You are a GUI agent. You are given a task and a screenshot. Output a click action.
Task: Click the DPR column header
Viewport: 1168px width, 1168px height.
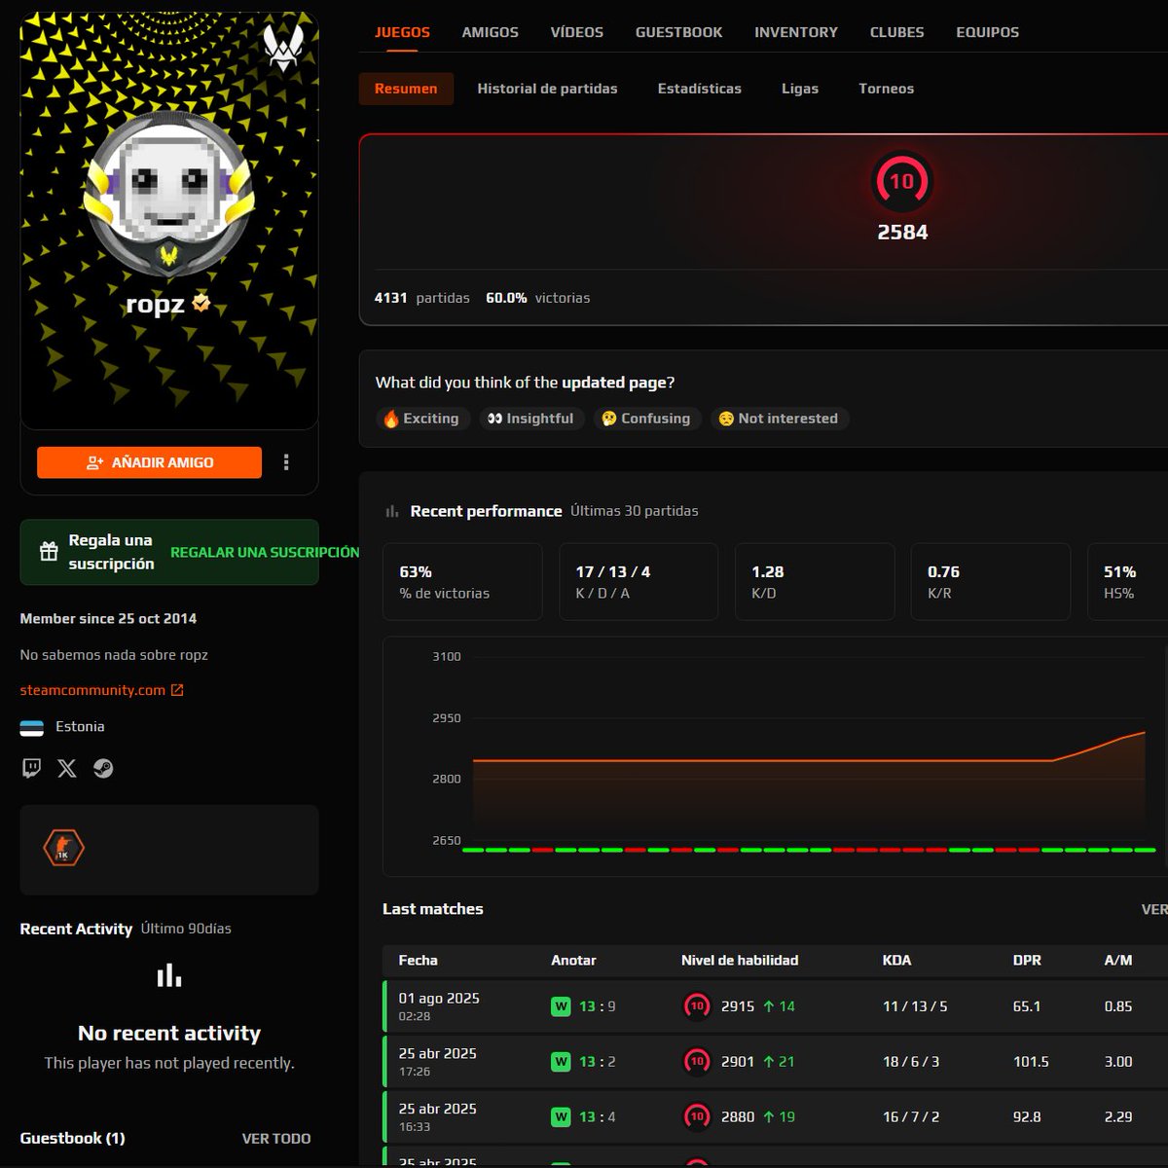[1027, 960]
